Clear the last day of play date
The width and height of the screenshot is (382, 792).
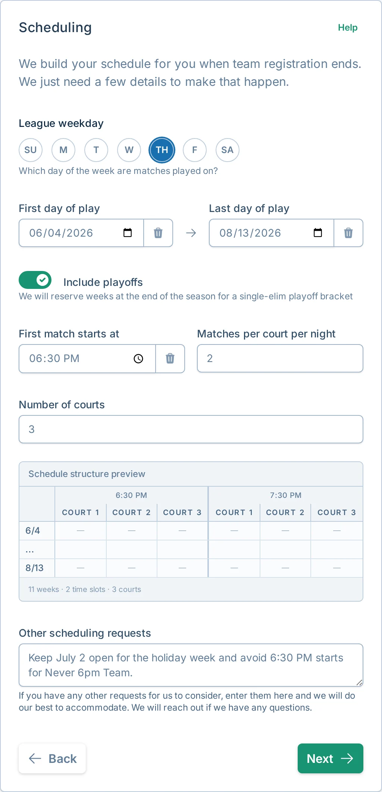(348, 233)
